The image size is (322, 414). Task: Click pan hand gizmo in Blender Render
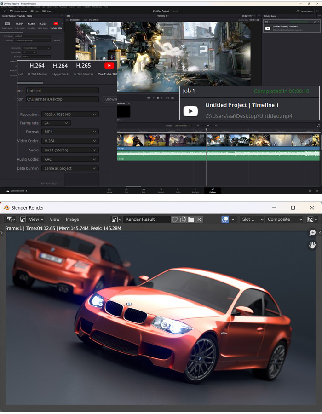[x=312, y=245]
